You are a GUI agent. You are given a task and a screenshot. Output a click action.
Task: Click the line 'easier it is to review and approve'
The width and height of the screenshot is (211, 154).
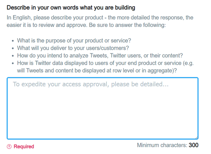(86, 25)
